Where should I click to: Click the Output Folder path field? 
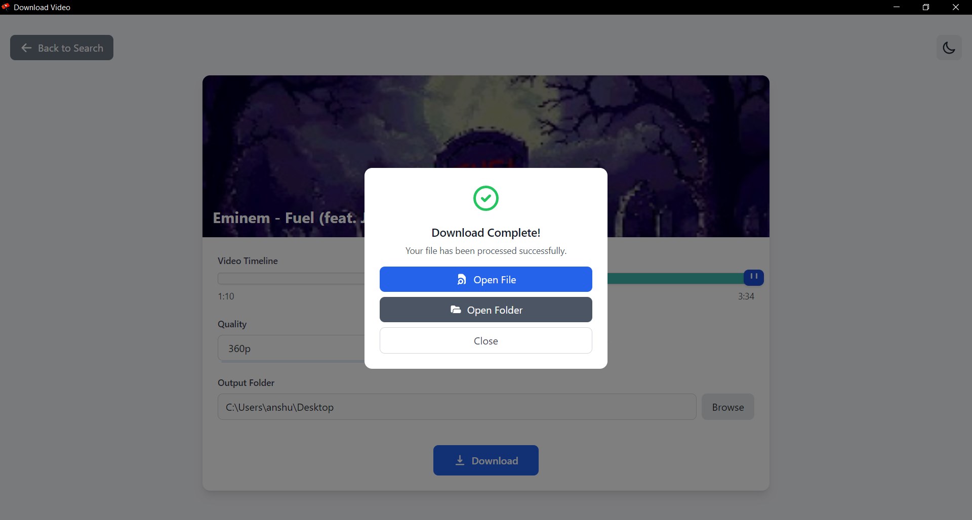(x=457, y=407)
